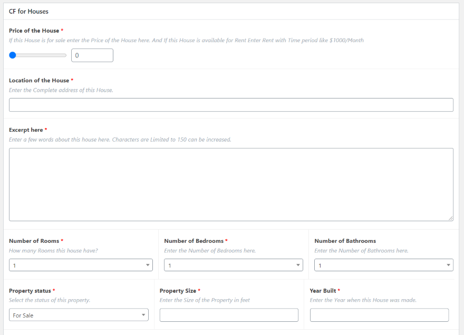Click the CF for Houses panel header

coord(29,11)
